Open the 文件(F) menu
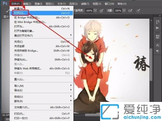 point(15,4)
